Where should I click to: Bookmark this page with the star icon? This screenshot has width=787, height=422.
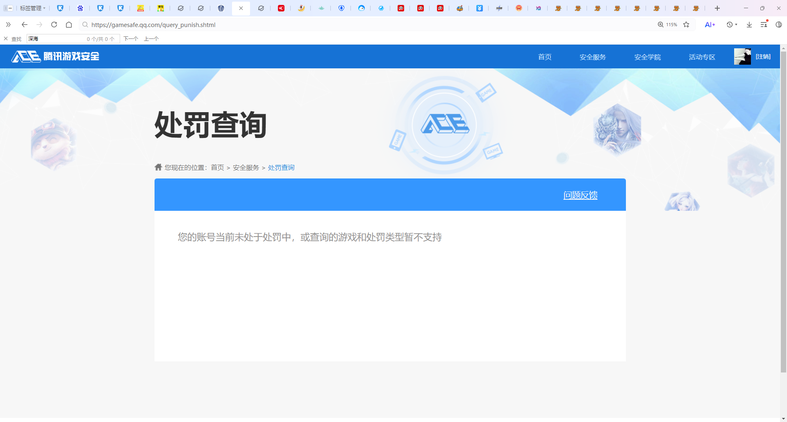tap(686, 25)
